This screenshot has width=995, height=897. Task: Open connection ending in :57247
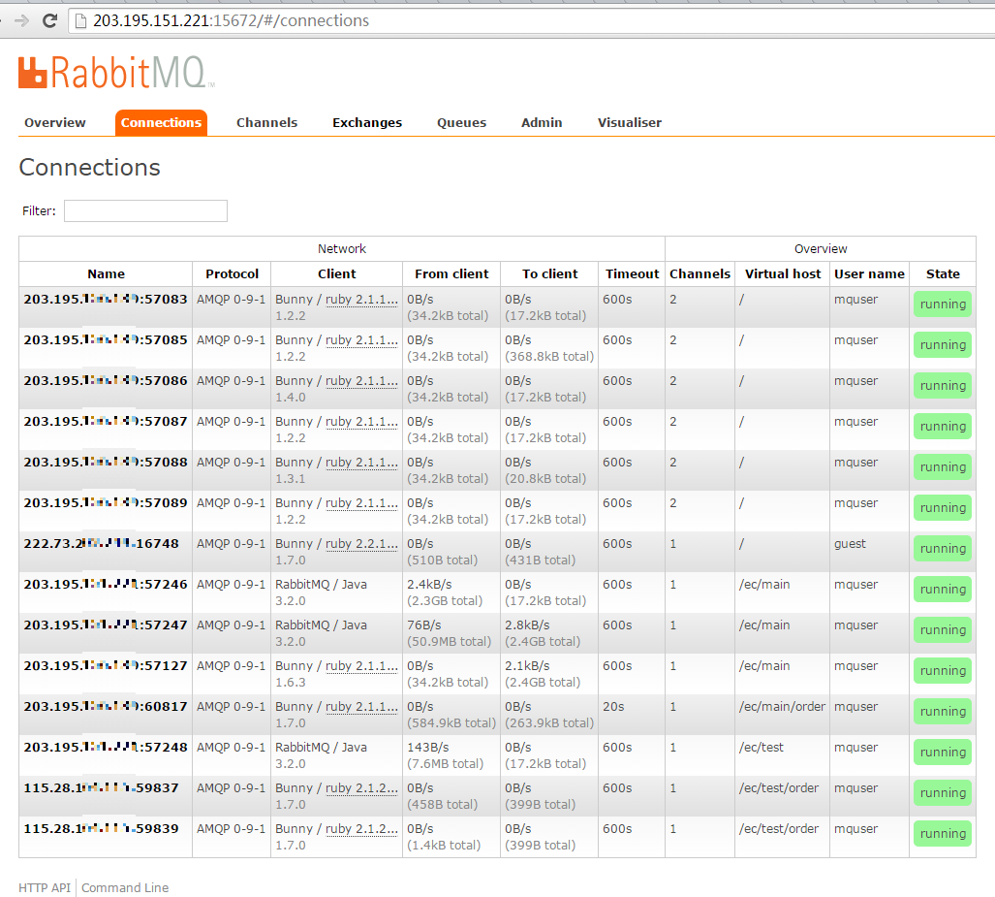coord(106,625)
